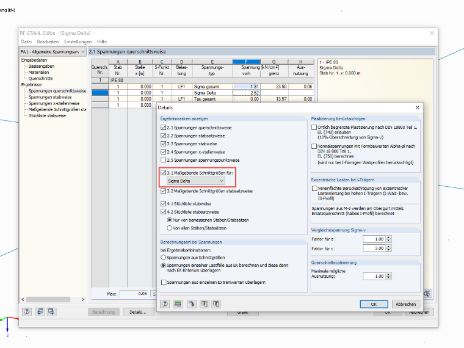The height and width of the screenshot is (348, 464).
Task: Select Spannungen stabweise tree item
Action: click(x=50, y=97)
